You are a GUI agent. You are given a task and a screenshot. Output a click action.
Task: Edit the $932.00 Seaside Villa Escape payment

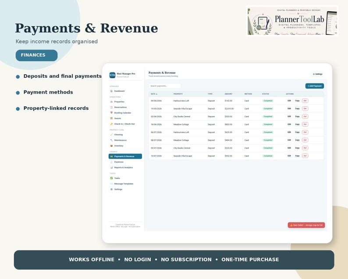coord(289,156)
